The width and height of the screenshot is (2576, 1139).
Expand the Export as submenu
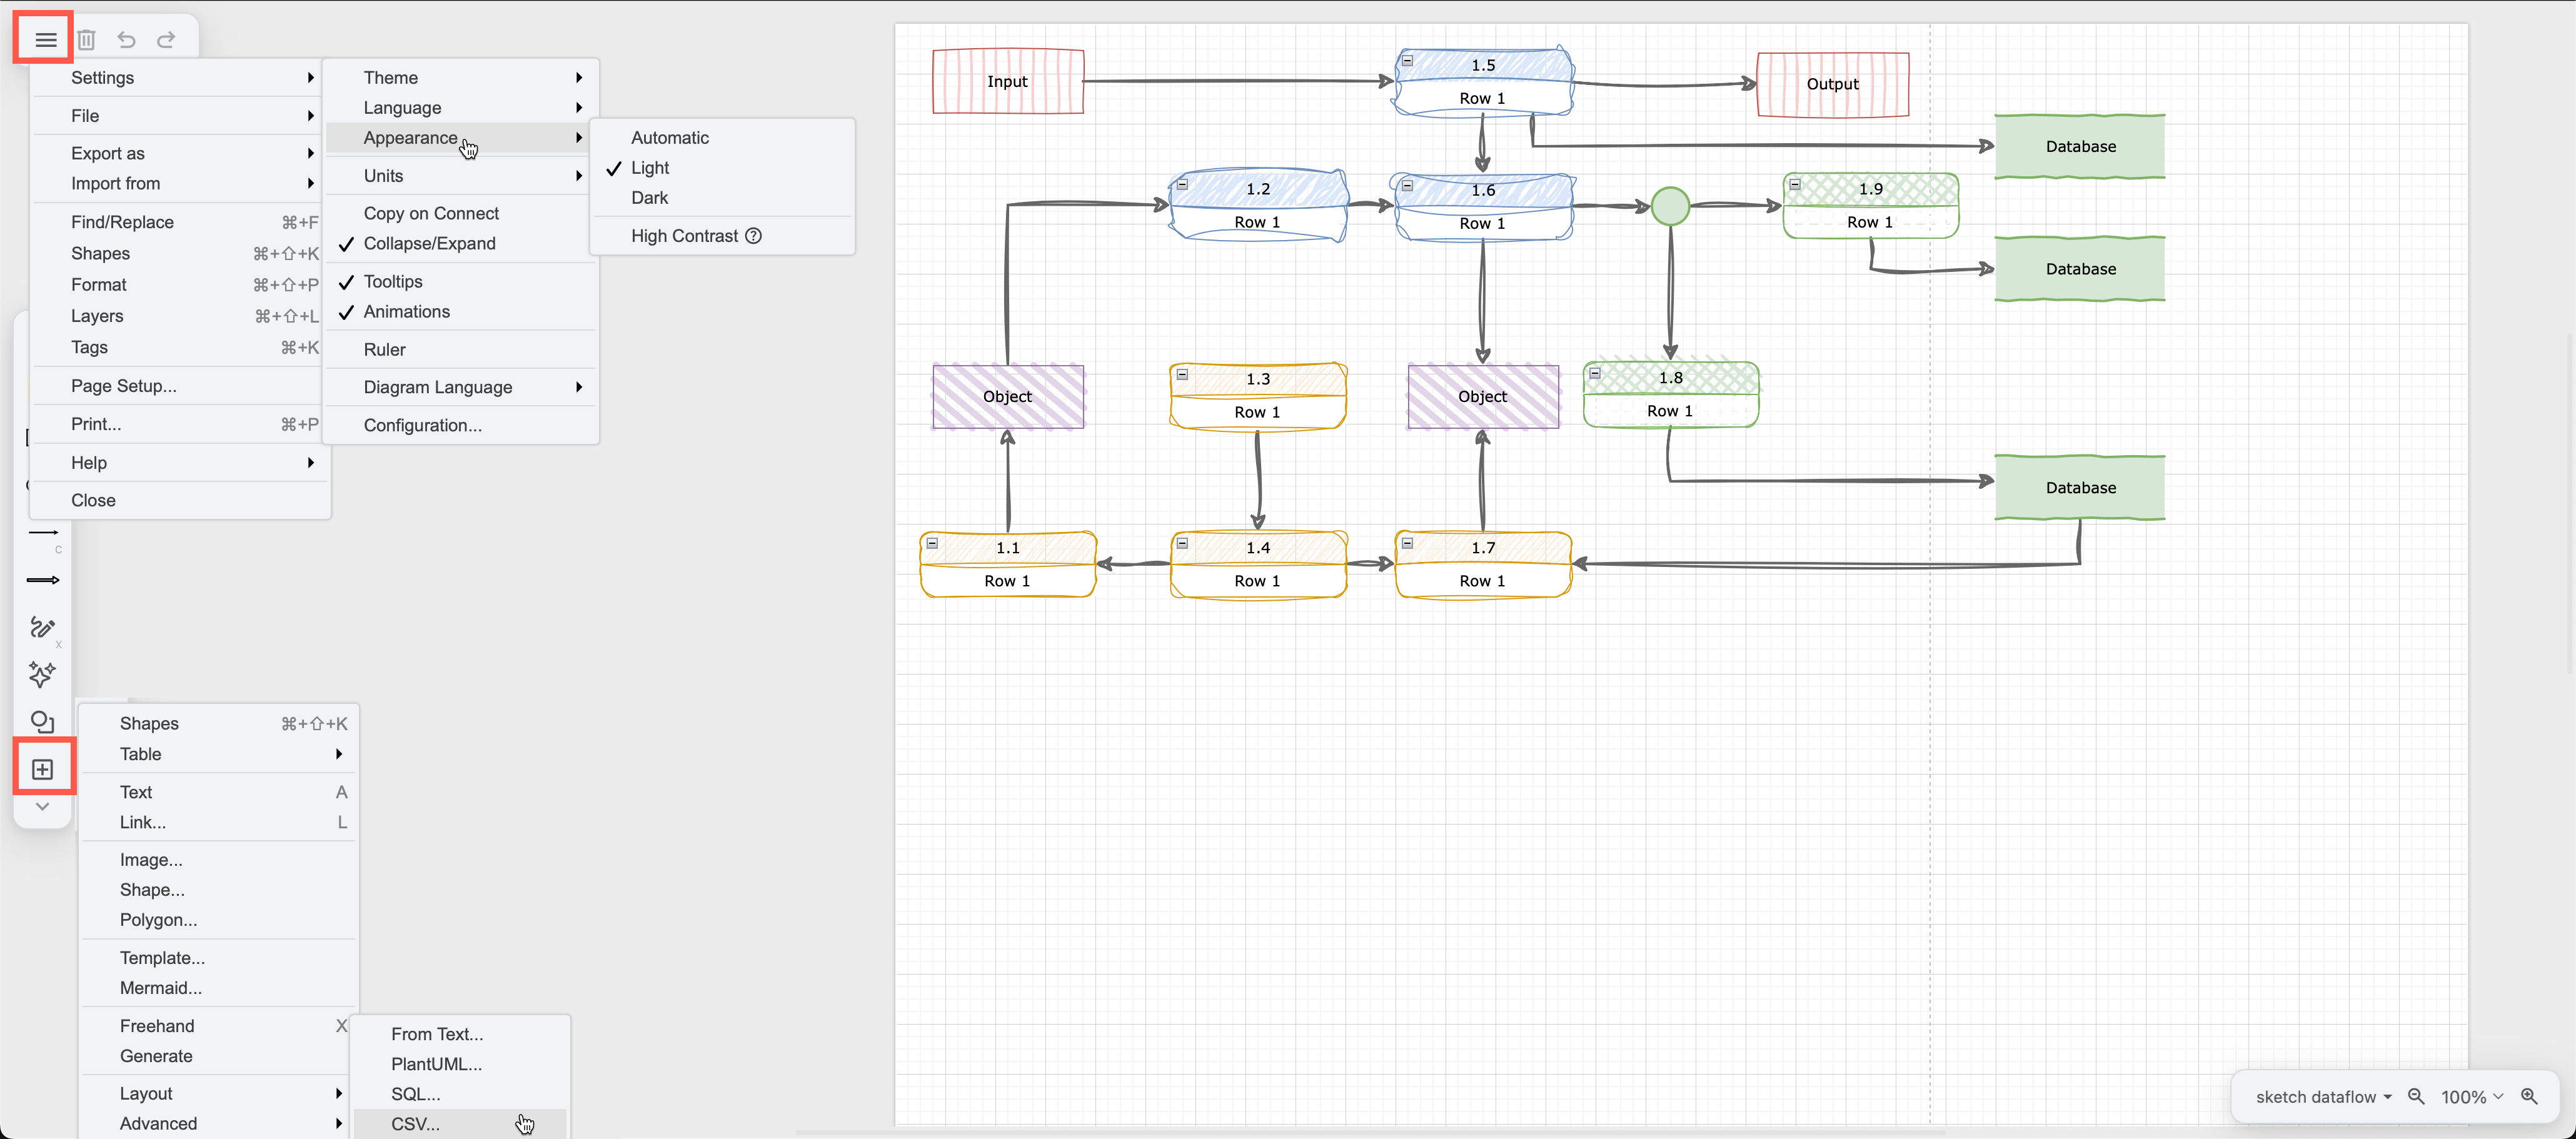click(x=180, y=153)
